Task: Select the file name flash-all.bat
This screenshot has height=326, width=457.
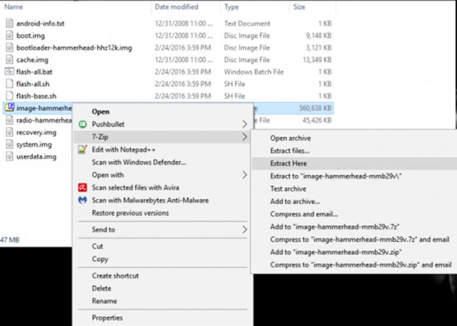Action: pyautogui.click(x=34, y=72)
